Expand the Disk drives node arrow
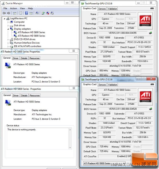Viewport: 159px width, 169px height. click(8, 26)
